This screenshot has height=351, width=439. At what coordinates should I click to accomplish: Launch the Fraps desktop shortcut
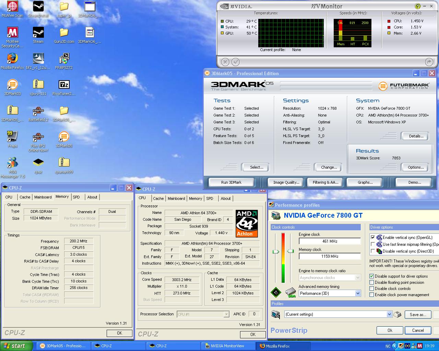point(12,140)
